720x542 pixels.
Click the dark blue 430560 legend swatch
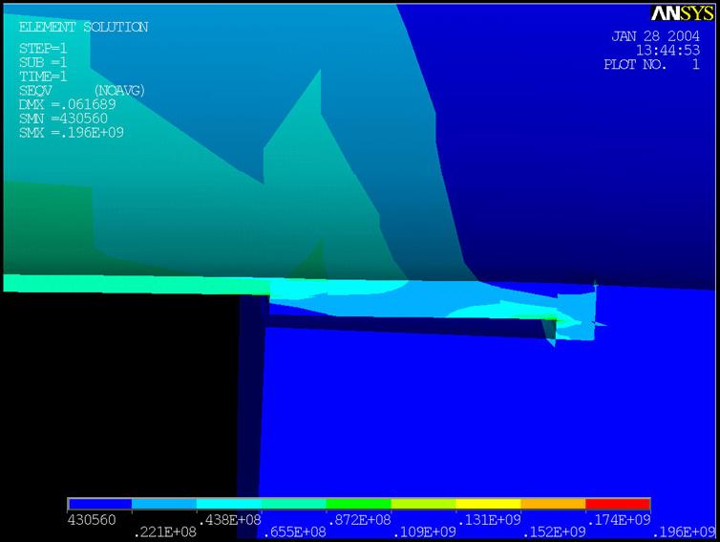point(99,505)
